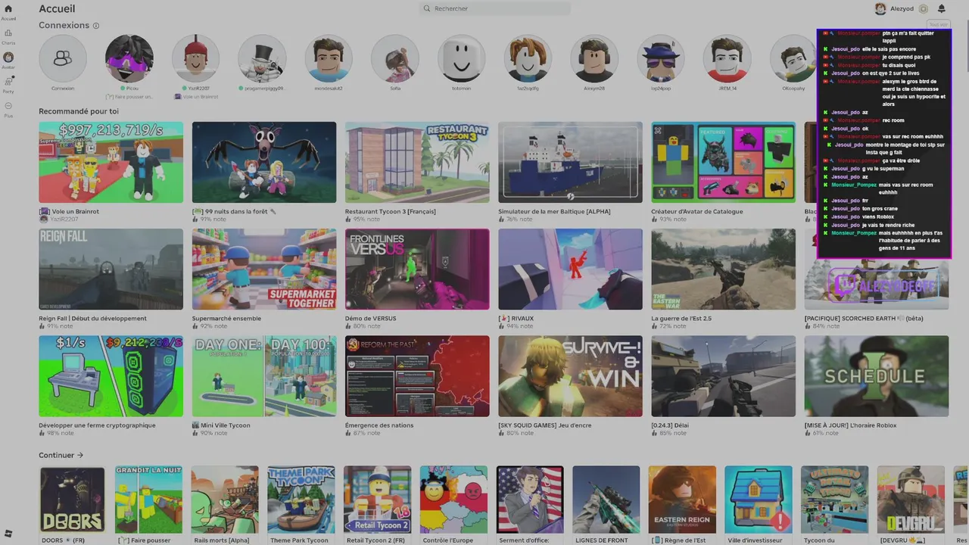Open totomon's friend avatar
Screen dimensions: 969x545
(462, 58)
